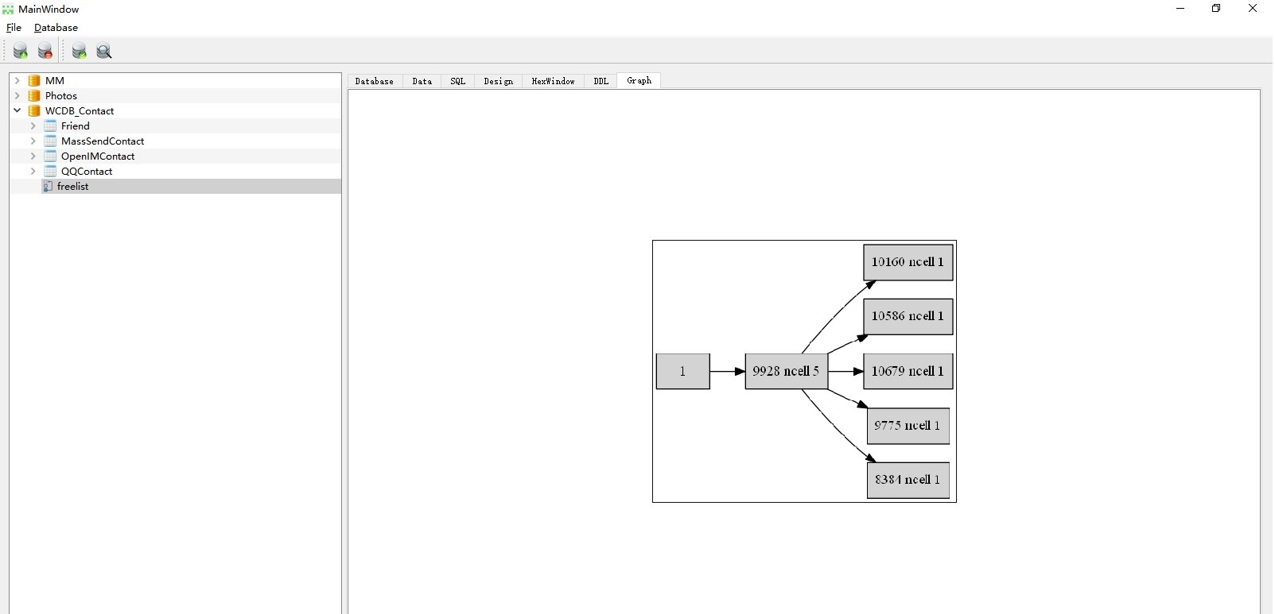
Task: Expand the MassSendContact table node
Action: [33, 141]
